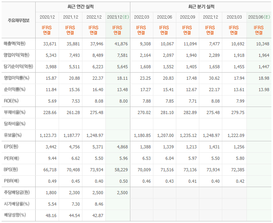Click the net margin value 11.84
This screenshot has height=223, width=273.
coord(51,90)
